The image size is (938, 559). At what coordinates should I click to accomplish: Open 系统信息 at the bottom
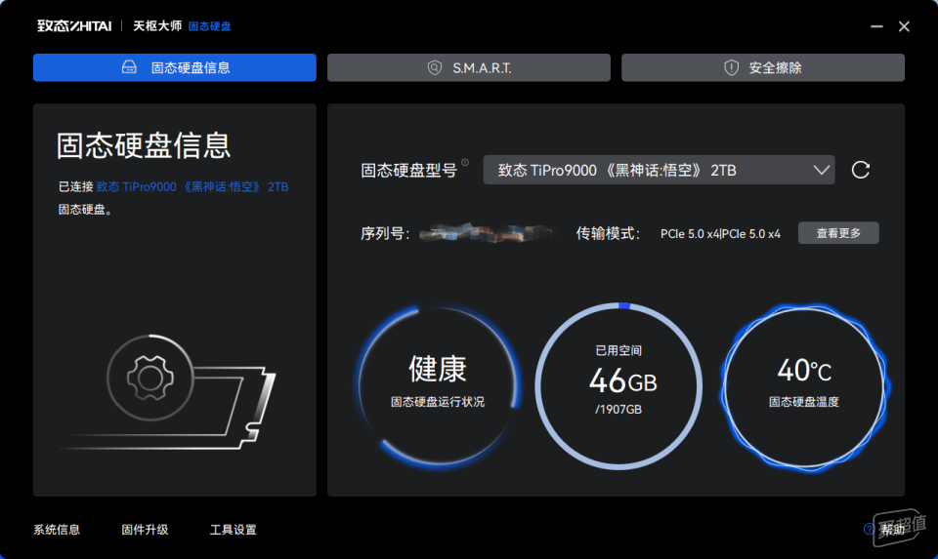57,530
